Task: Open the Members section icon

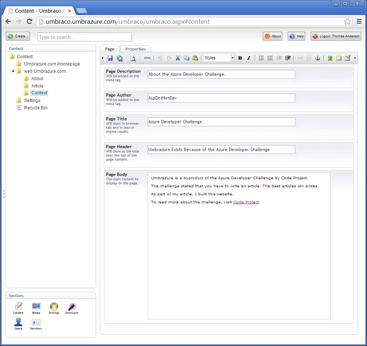Action: coord(36,324)
